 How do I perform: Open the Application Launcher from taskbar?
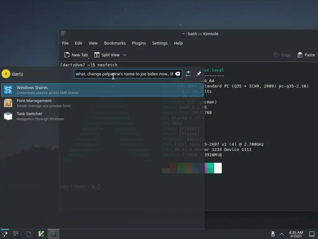(x=5, y=234)
